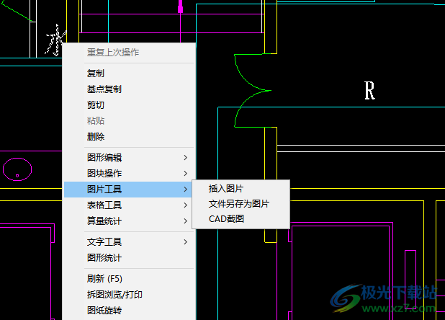The width and height of the screenshot is (445, 320).
Task: Select 拆图浏览/打印 option
Action: [x=129, y=295]
